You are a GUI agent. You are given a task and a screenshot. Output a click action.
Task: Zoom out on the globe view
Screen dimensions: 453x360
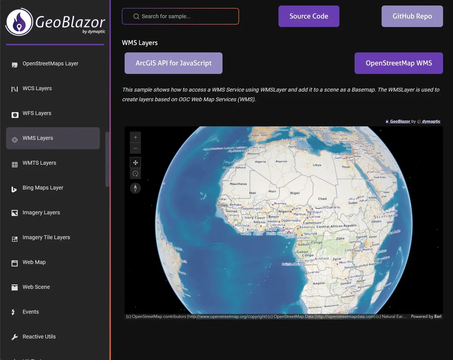coord(135,148)
